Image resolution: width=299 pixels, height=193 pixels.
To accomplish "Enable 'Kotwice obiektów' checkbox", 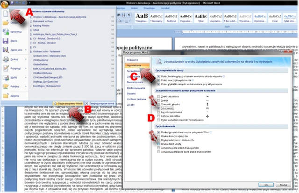I will (158, 116).
